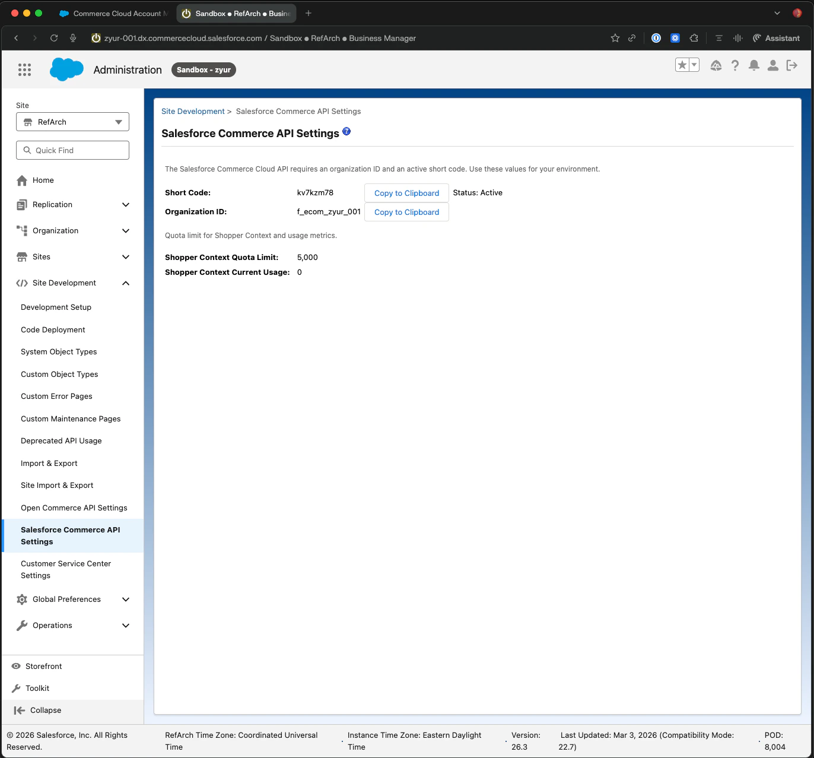Screen dimensions: 814x758
Task: Open Custom Maintenance Pages
Action: tap(71, 419)
